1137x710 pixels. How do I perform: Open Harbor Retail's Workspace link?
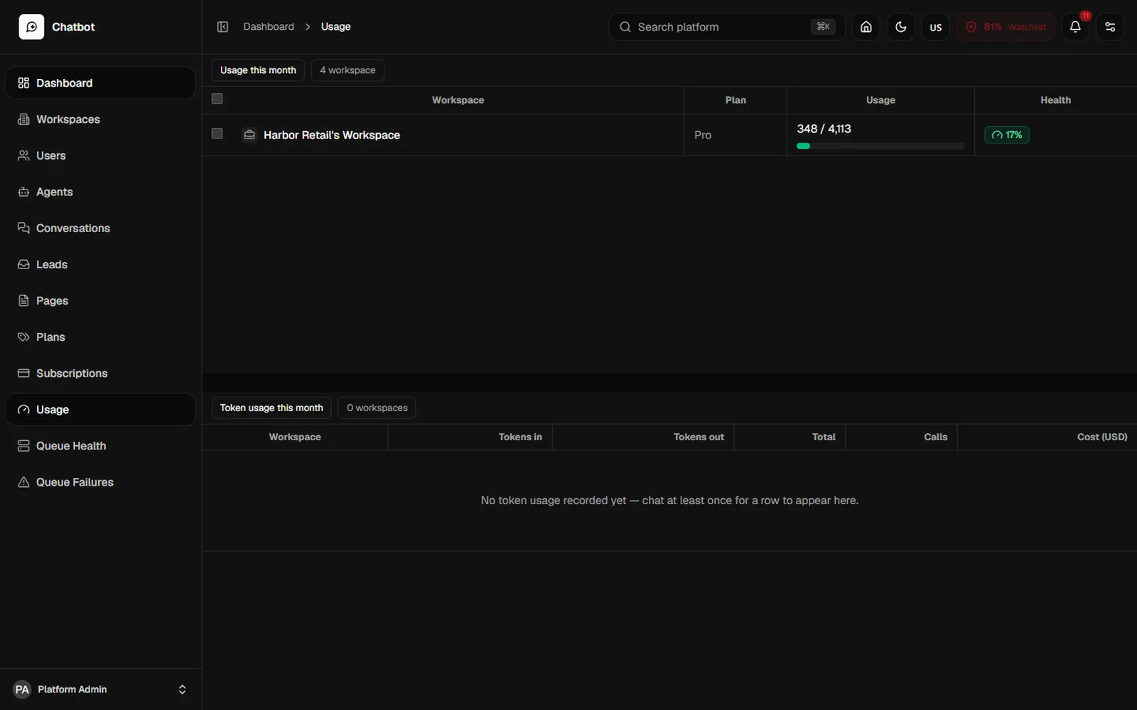332,135
